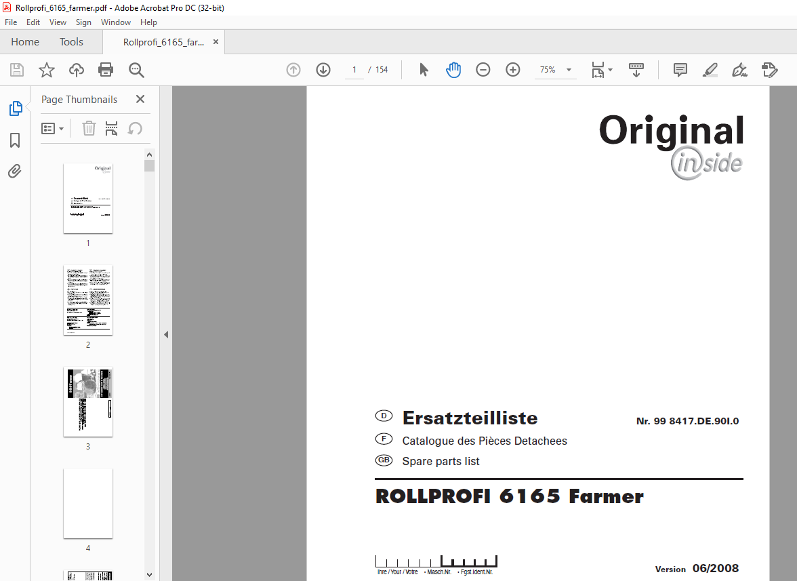
Task: Select the Rollprofi_6165_far... document tab
Action: 164,41
